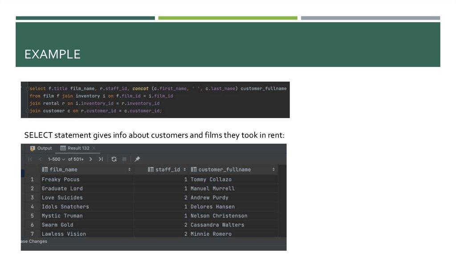Screen dimensions: 456x256
Task: Collapse the select statement fold marker
Action: point(27,89)
